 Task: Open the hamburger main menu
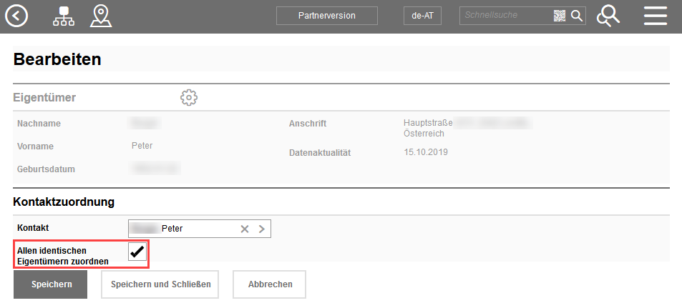click(656, 16)
